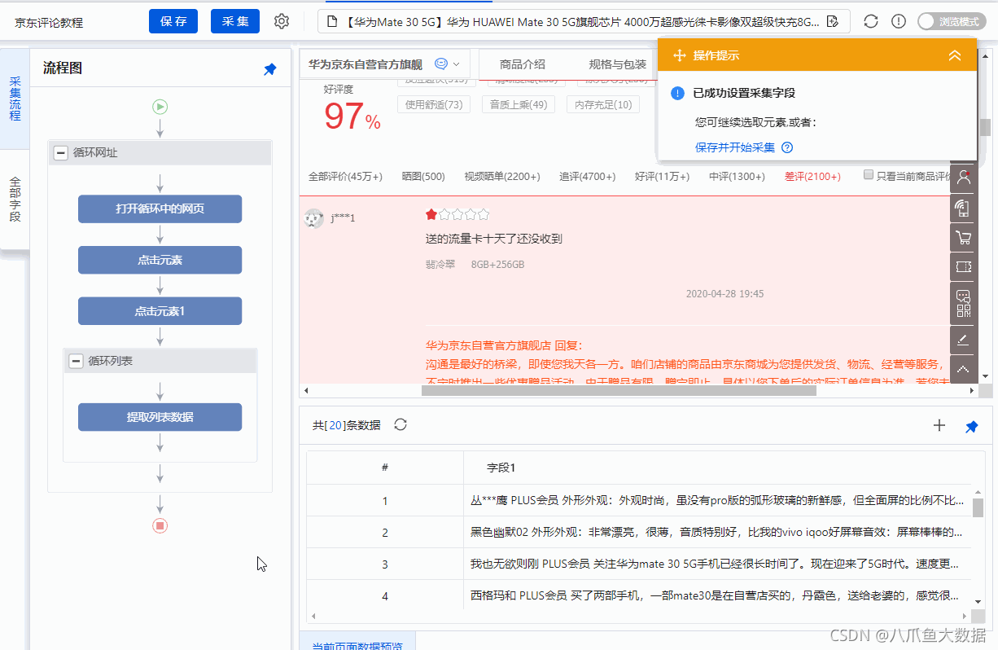Reload the page with refresh icon
Image resolution: width=998 pixels, height=650 pixels.
(x=871, y=21)
